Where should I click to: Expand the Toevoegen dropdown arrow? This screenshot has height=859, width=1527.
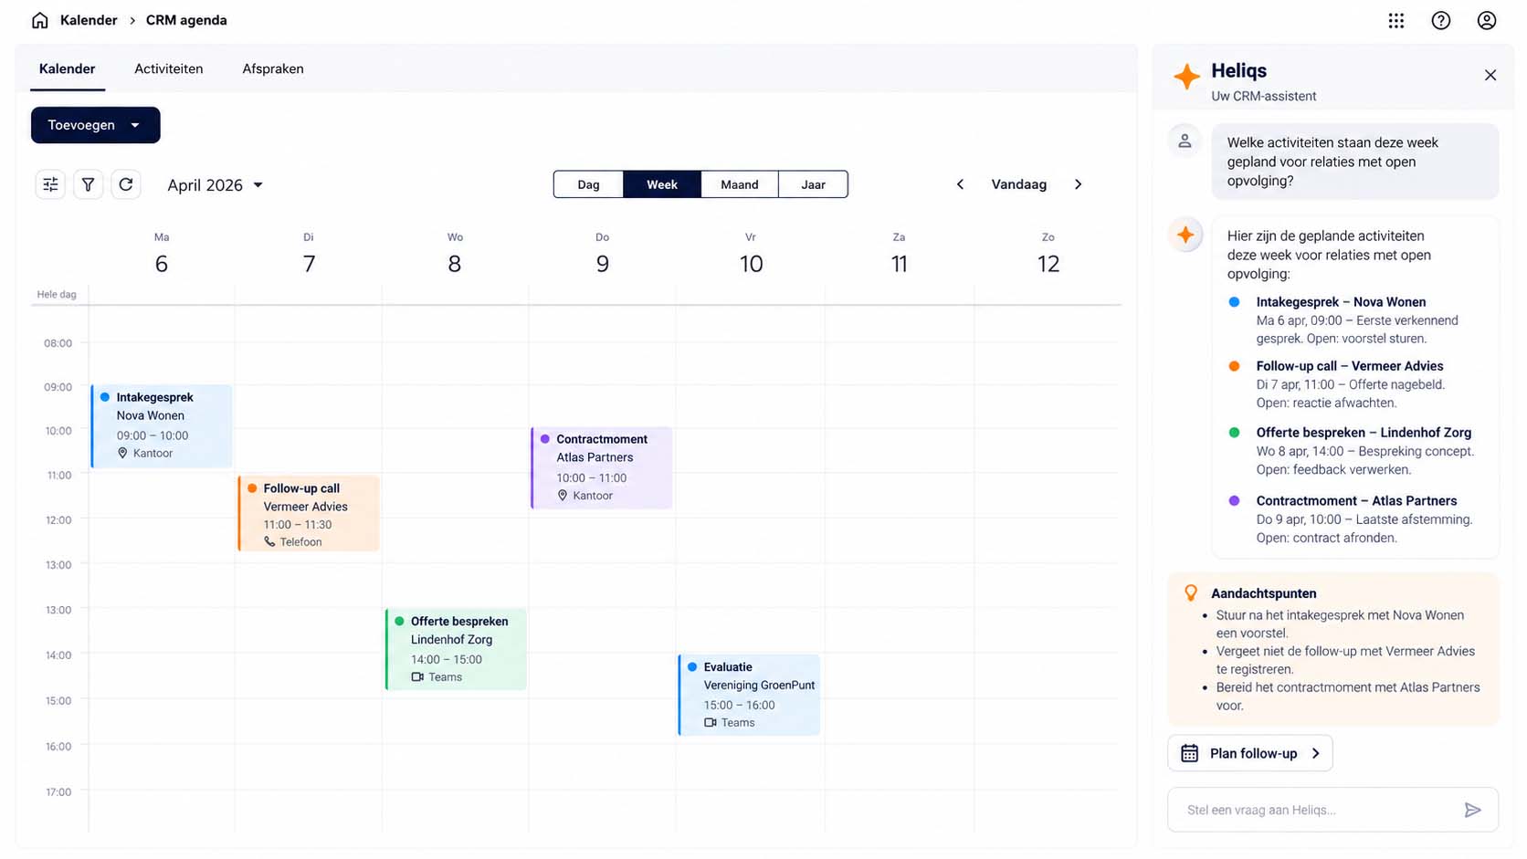135,125
